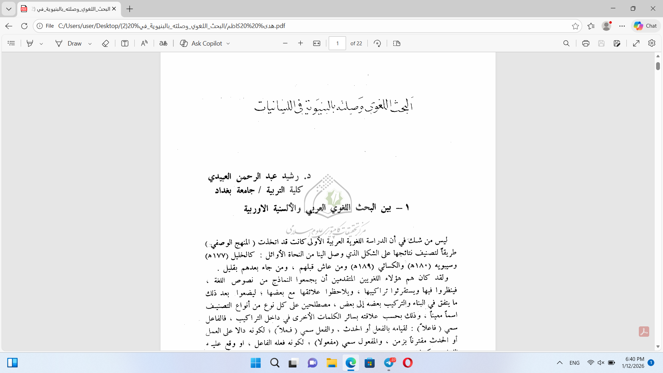663x373 pixels.
Task: Click Ask Copilot button
Action: (x=201, y=43)
